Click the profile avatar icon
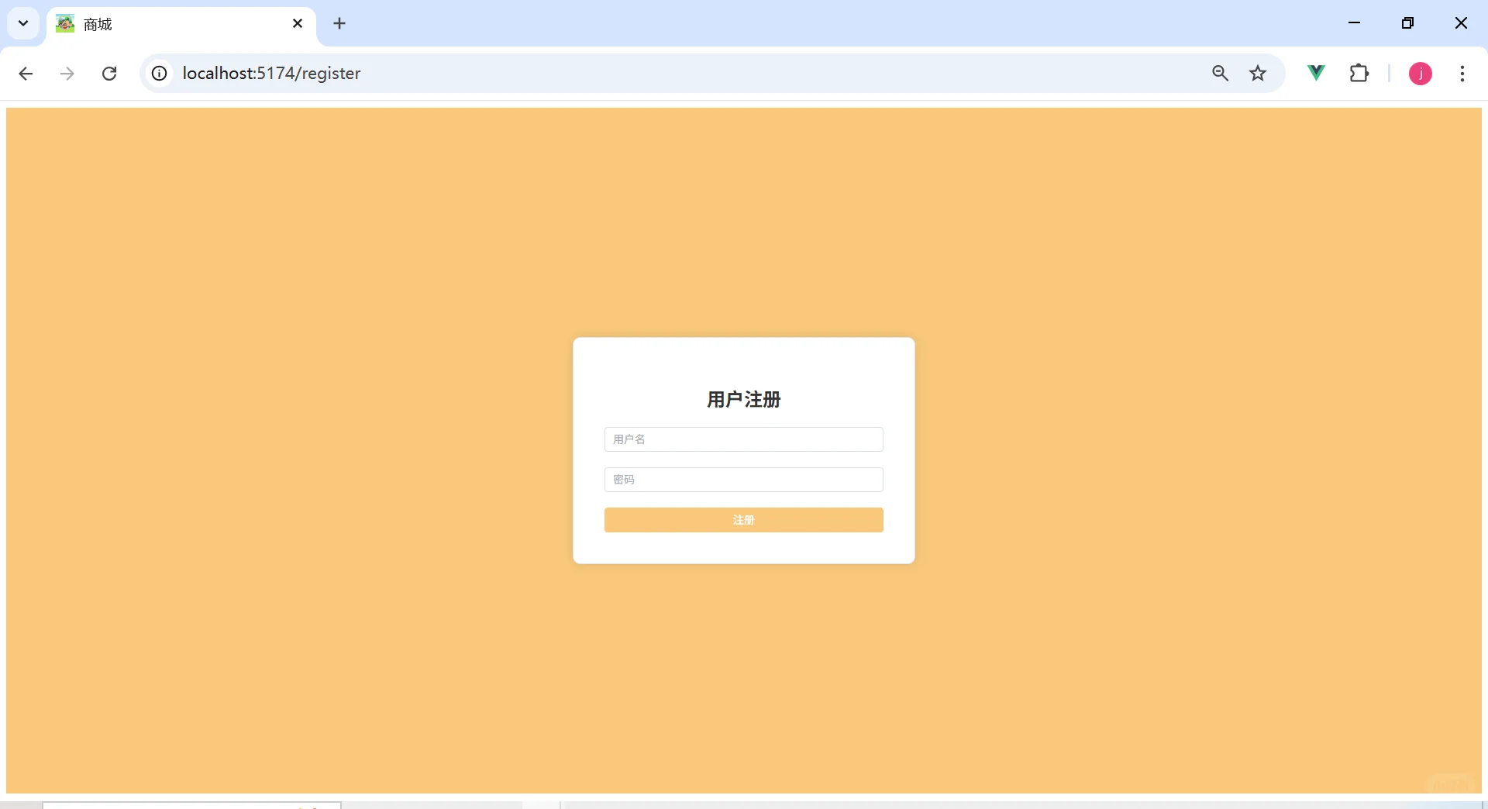The image size is (1488, 809). click(x=1421, y=74)
